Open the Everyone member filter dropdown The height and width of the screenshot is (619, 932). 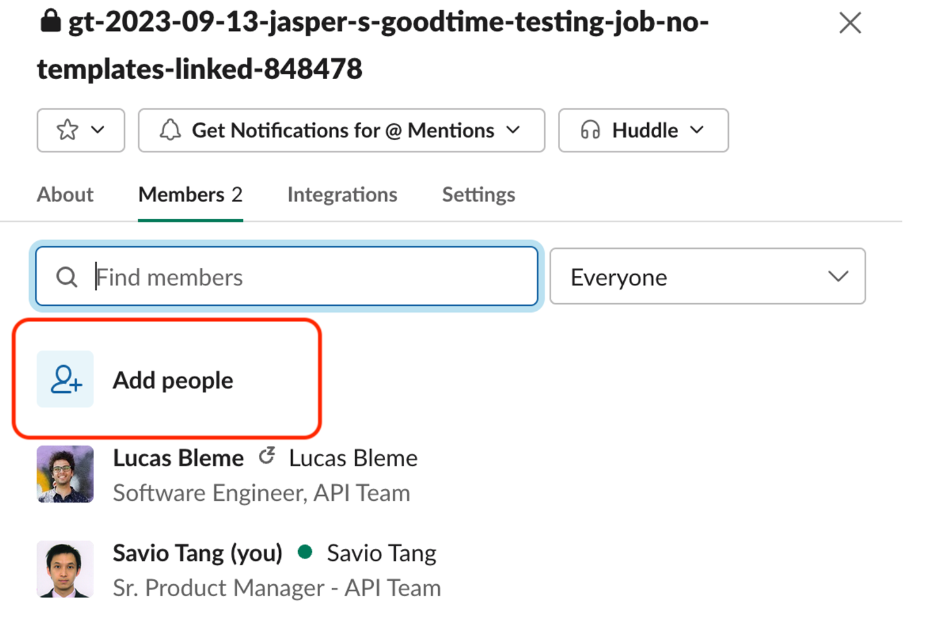[707, 277]
